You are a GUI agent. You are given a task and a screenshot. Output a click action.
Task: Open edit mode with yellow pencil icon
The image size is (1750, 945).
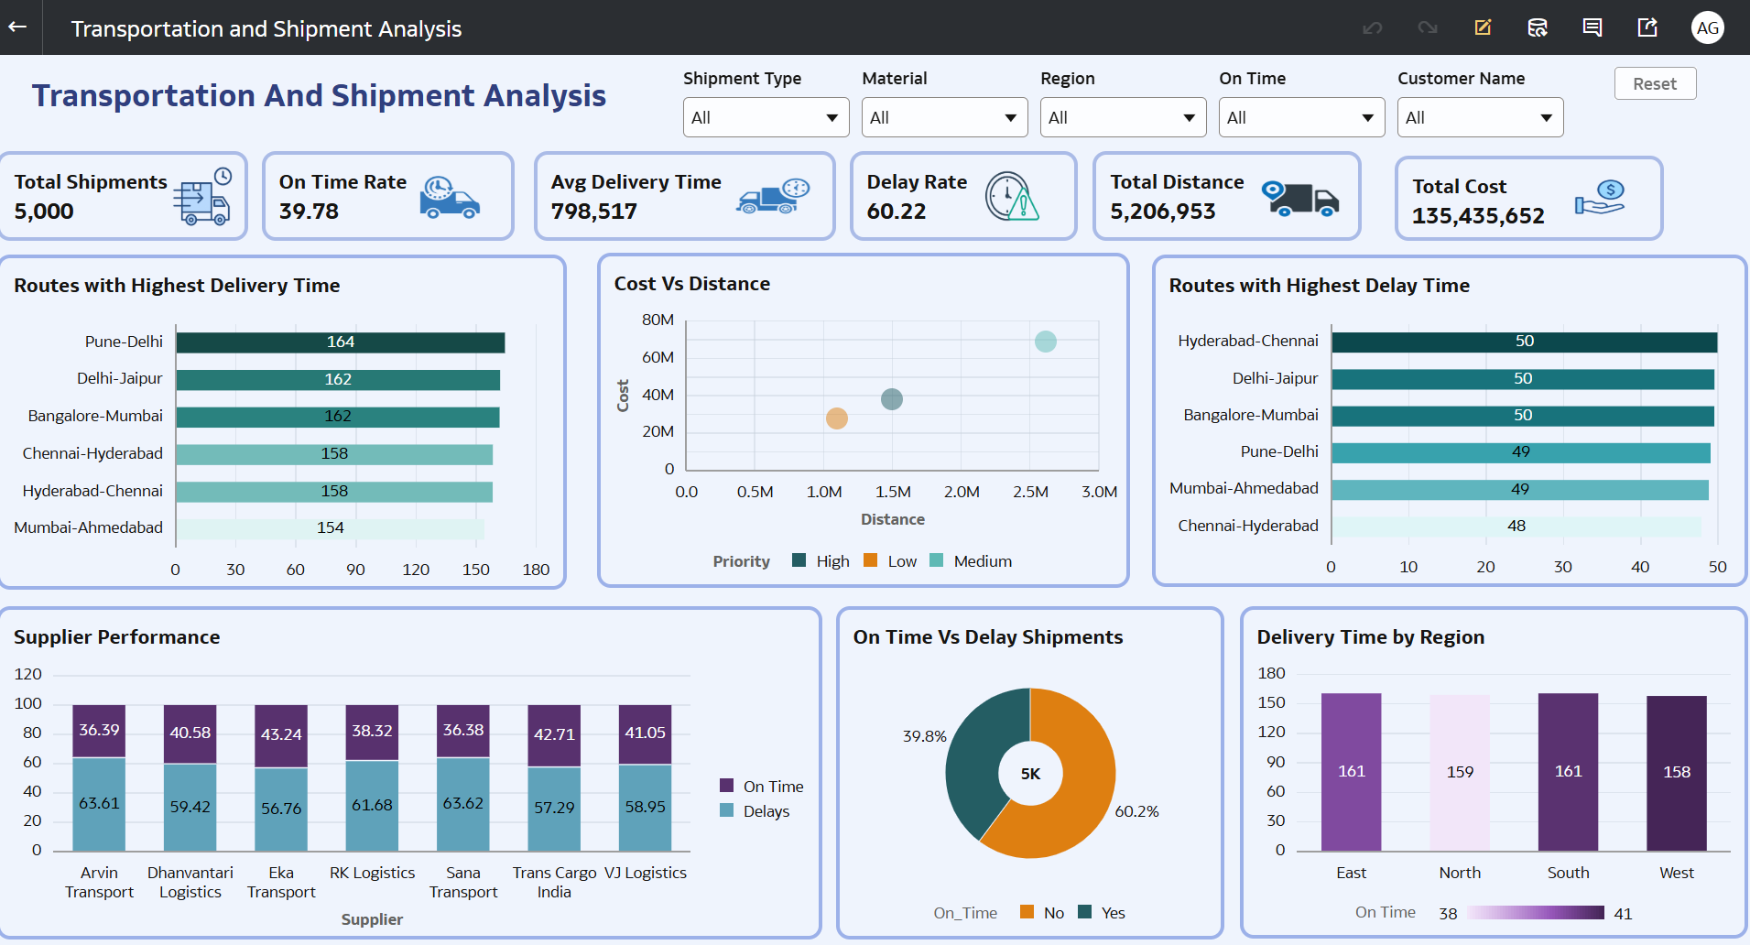click(1483, 27)
